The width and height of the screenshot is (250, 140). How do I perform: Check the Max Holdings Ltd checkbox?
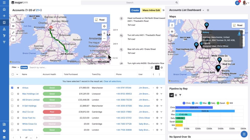pyautogui.click(x=12, y=94)
